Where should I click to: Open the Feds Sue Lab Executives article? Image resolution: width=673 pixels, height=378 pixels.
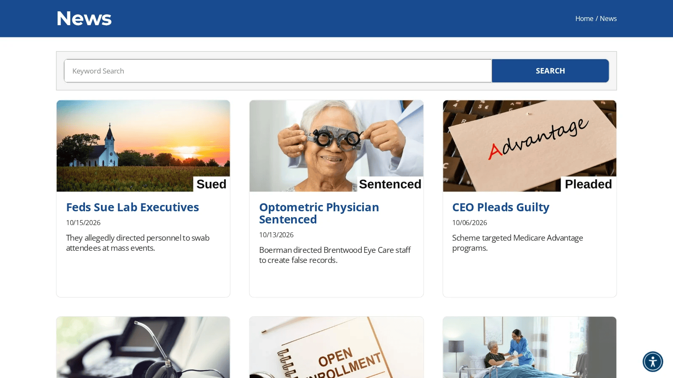132,207
